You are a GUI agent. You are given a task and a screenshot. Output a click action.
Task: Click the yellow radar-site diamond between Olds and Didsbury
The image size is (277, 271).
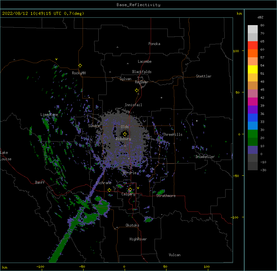coord(125,134)
